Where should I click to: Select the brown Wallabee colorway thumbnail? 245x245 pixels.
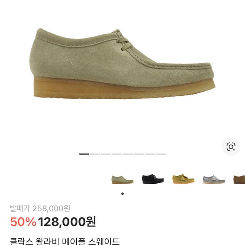tap(239, 180)
